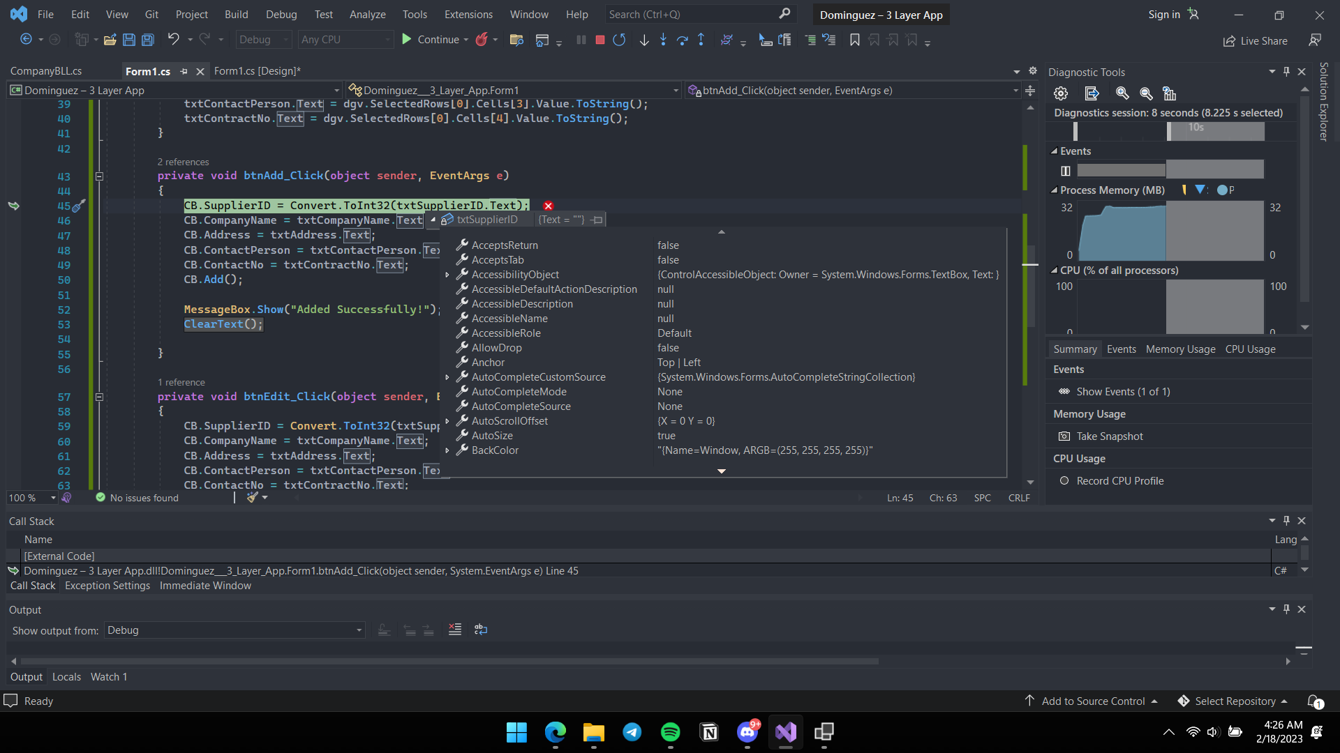1340x753 pixels.
Task: Open Diagnostic Tools settings gear
Action: click(x=1061, y=93)
